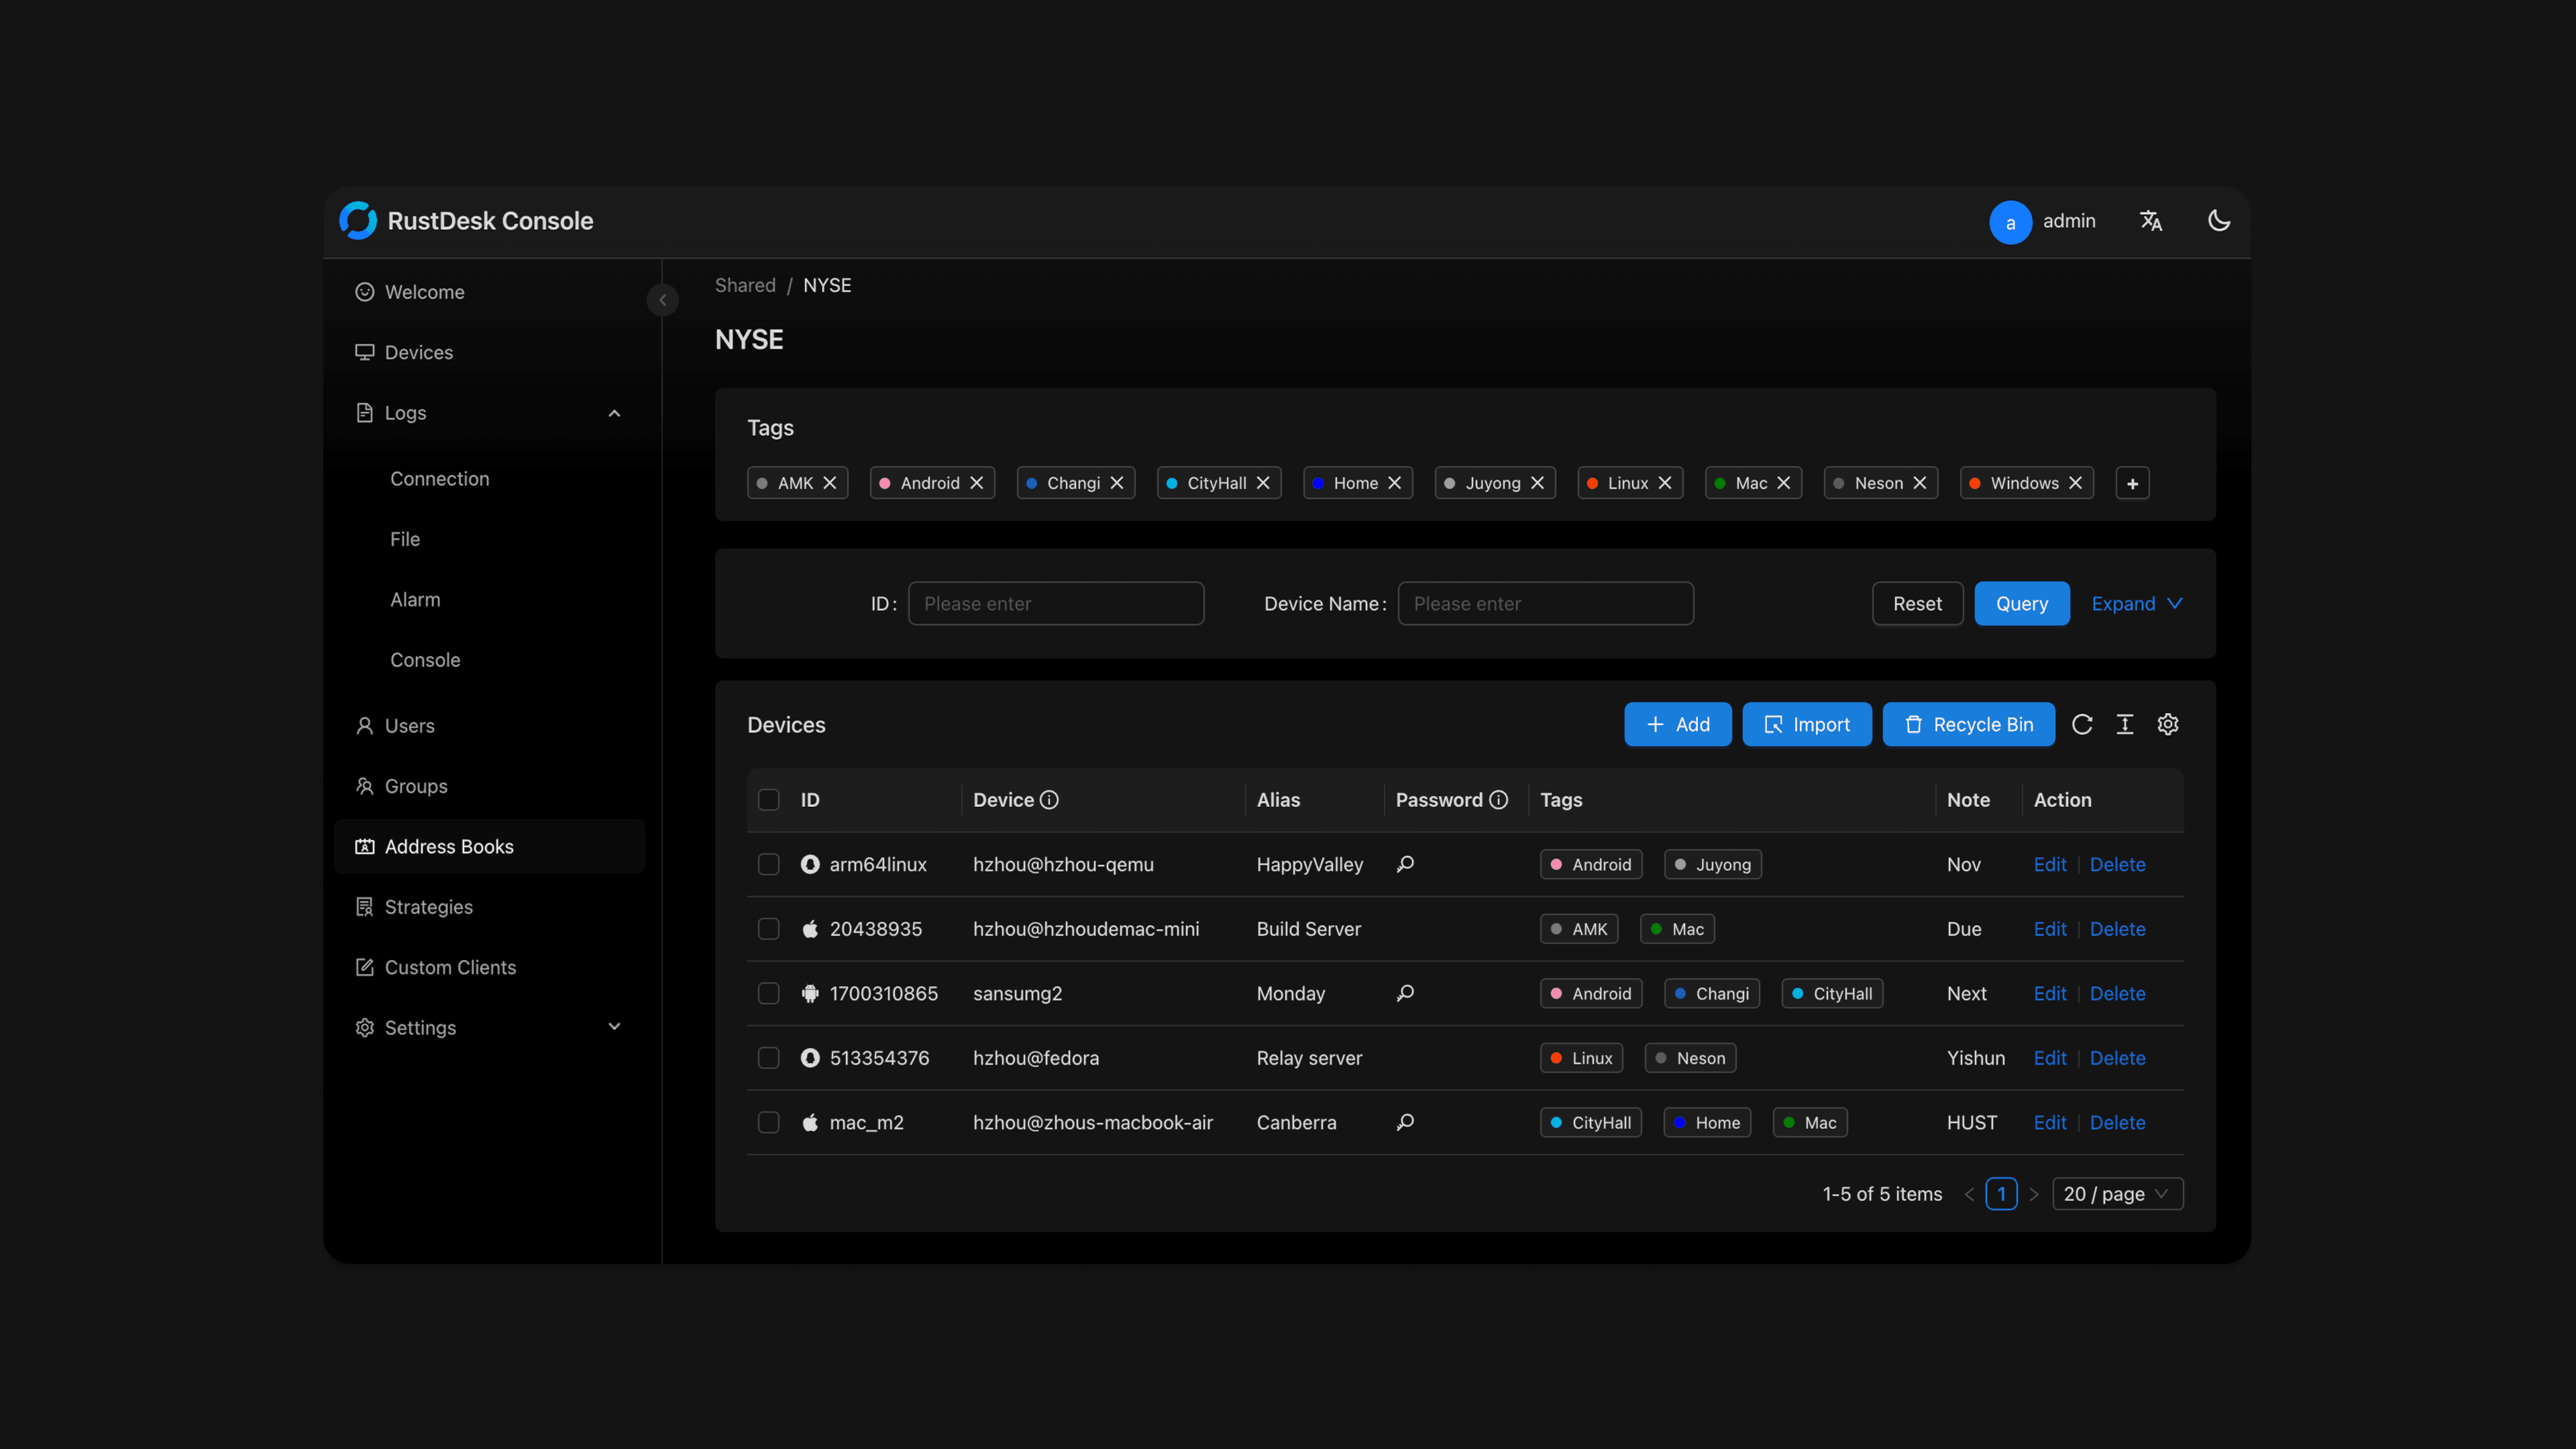Add a new tag with plus button
The image size is (2576, 1449).
pyautogui.click(x=2133, y=483)
